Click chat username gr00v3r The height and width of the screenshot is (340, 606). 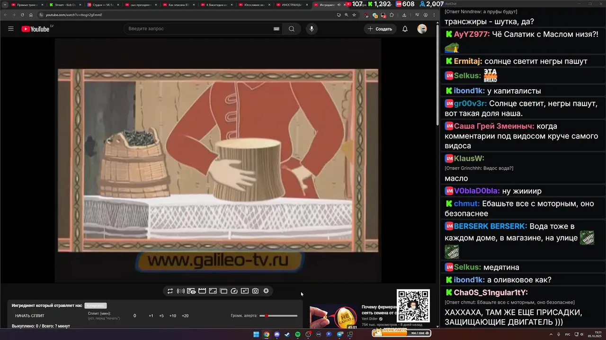pos(470,103)
